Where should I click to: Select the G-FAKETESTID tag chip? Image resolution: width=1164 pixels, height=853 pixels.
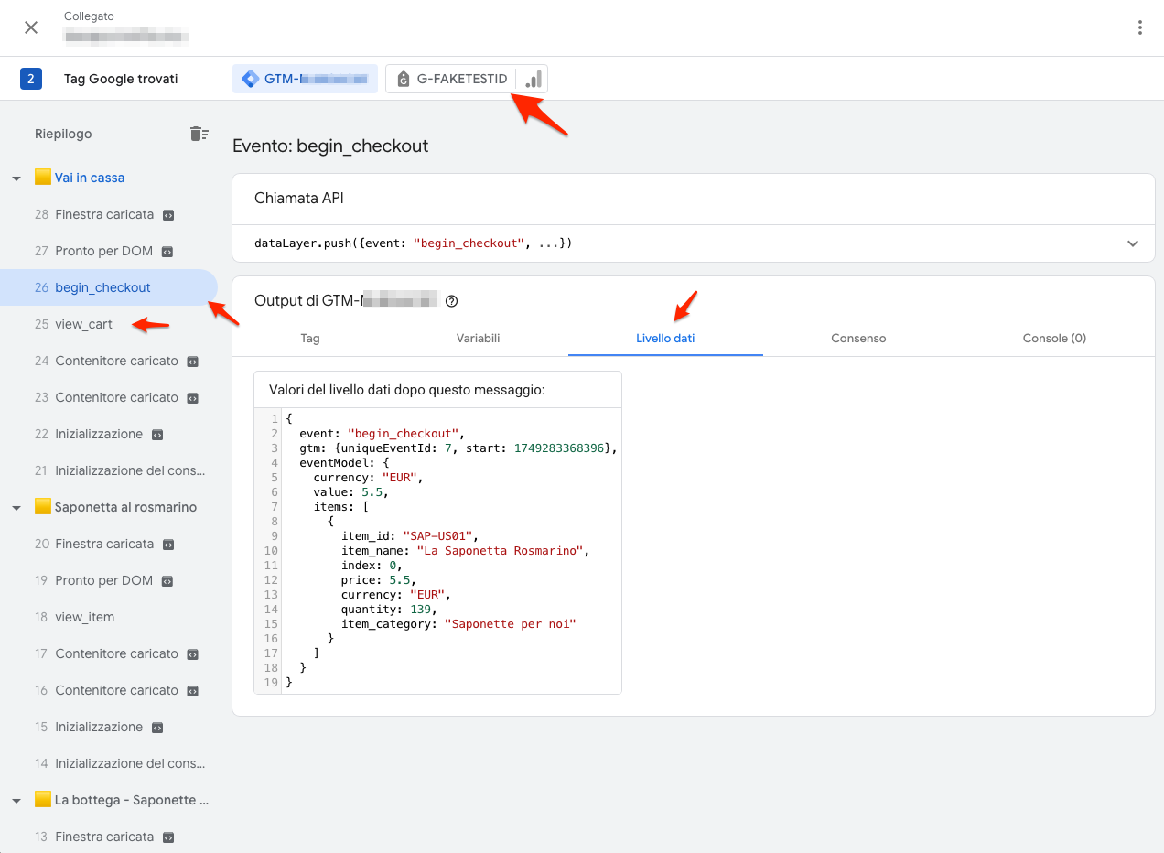pos(452,79)
